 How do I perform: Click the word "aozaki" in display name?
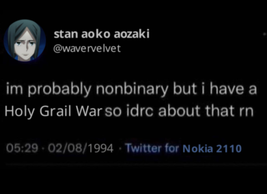(x=132, y=34)
